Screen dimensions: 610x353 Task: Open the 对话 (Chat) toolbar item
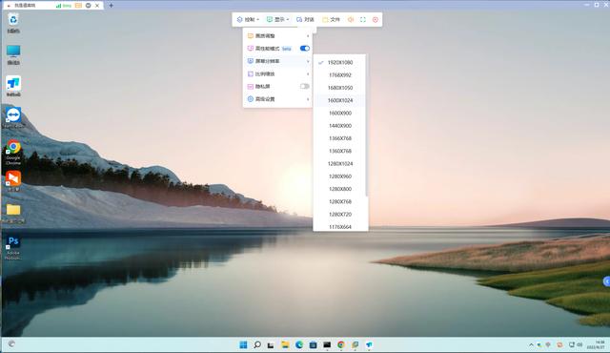coord(305,19)
